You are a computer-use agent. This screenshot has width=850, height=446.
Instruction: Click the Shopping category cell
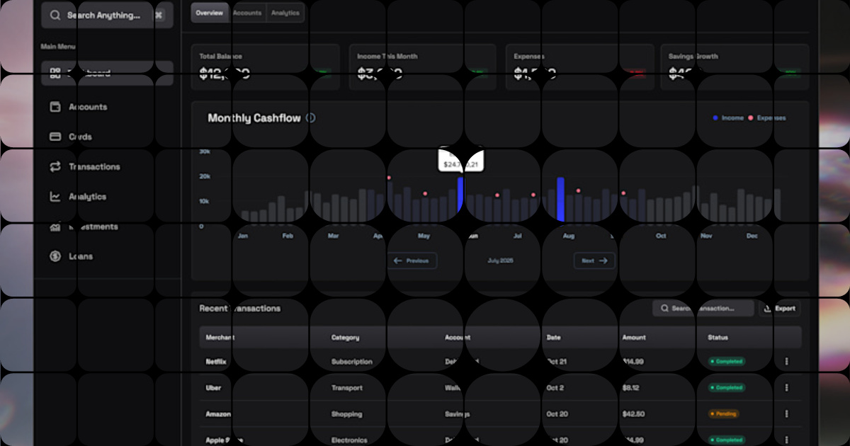pos(346,414)
